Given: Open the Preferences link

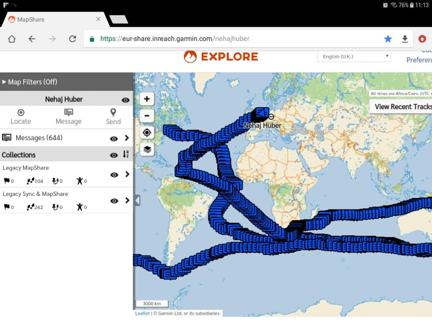Looking at the screenshot, I should (419, 60).
